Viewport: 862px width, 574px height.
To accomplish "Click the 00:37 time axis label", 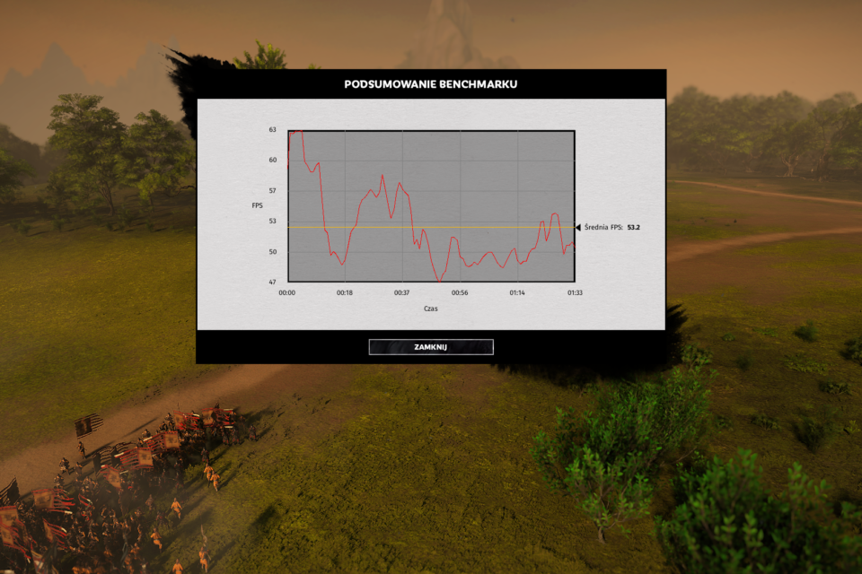I will (401, 292).
